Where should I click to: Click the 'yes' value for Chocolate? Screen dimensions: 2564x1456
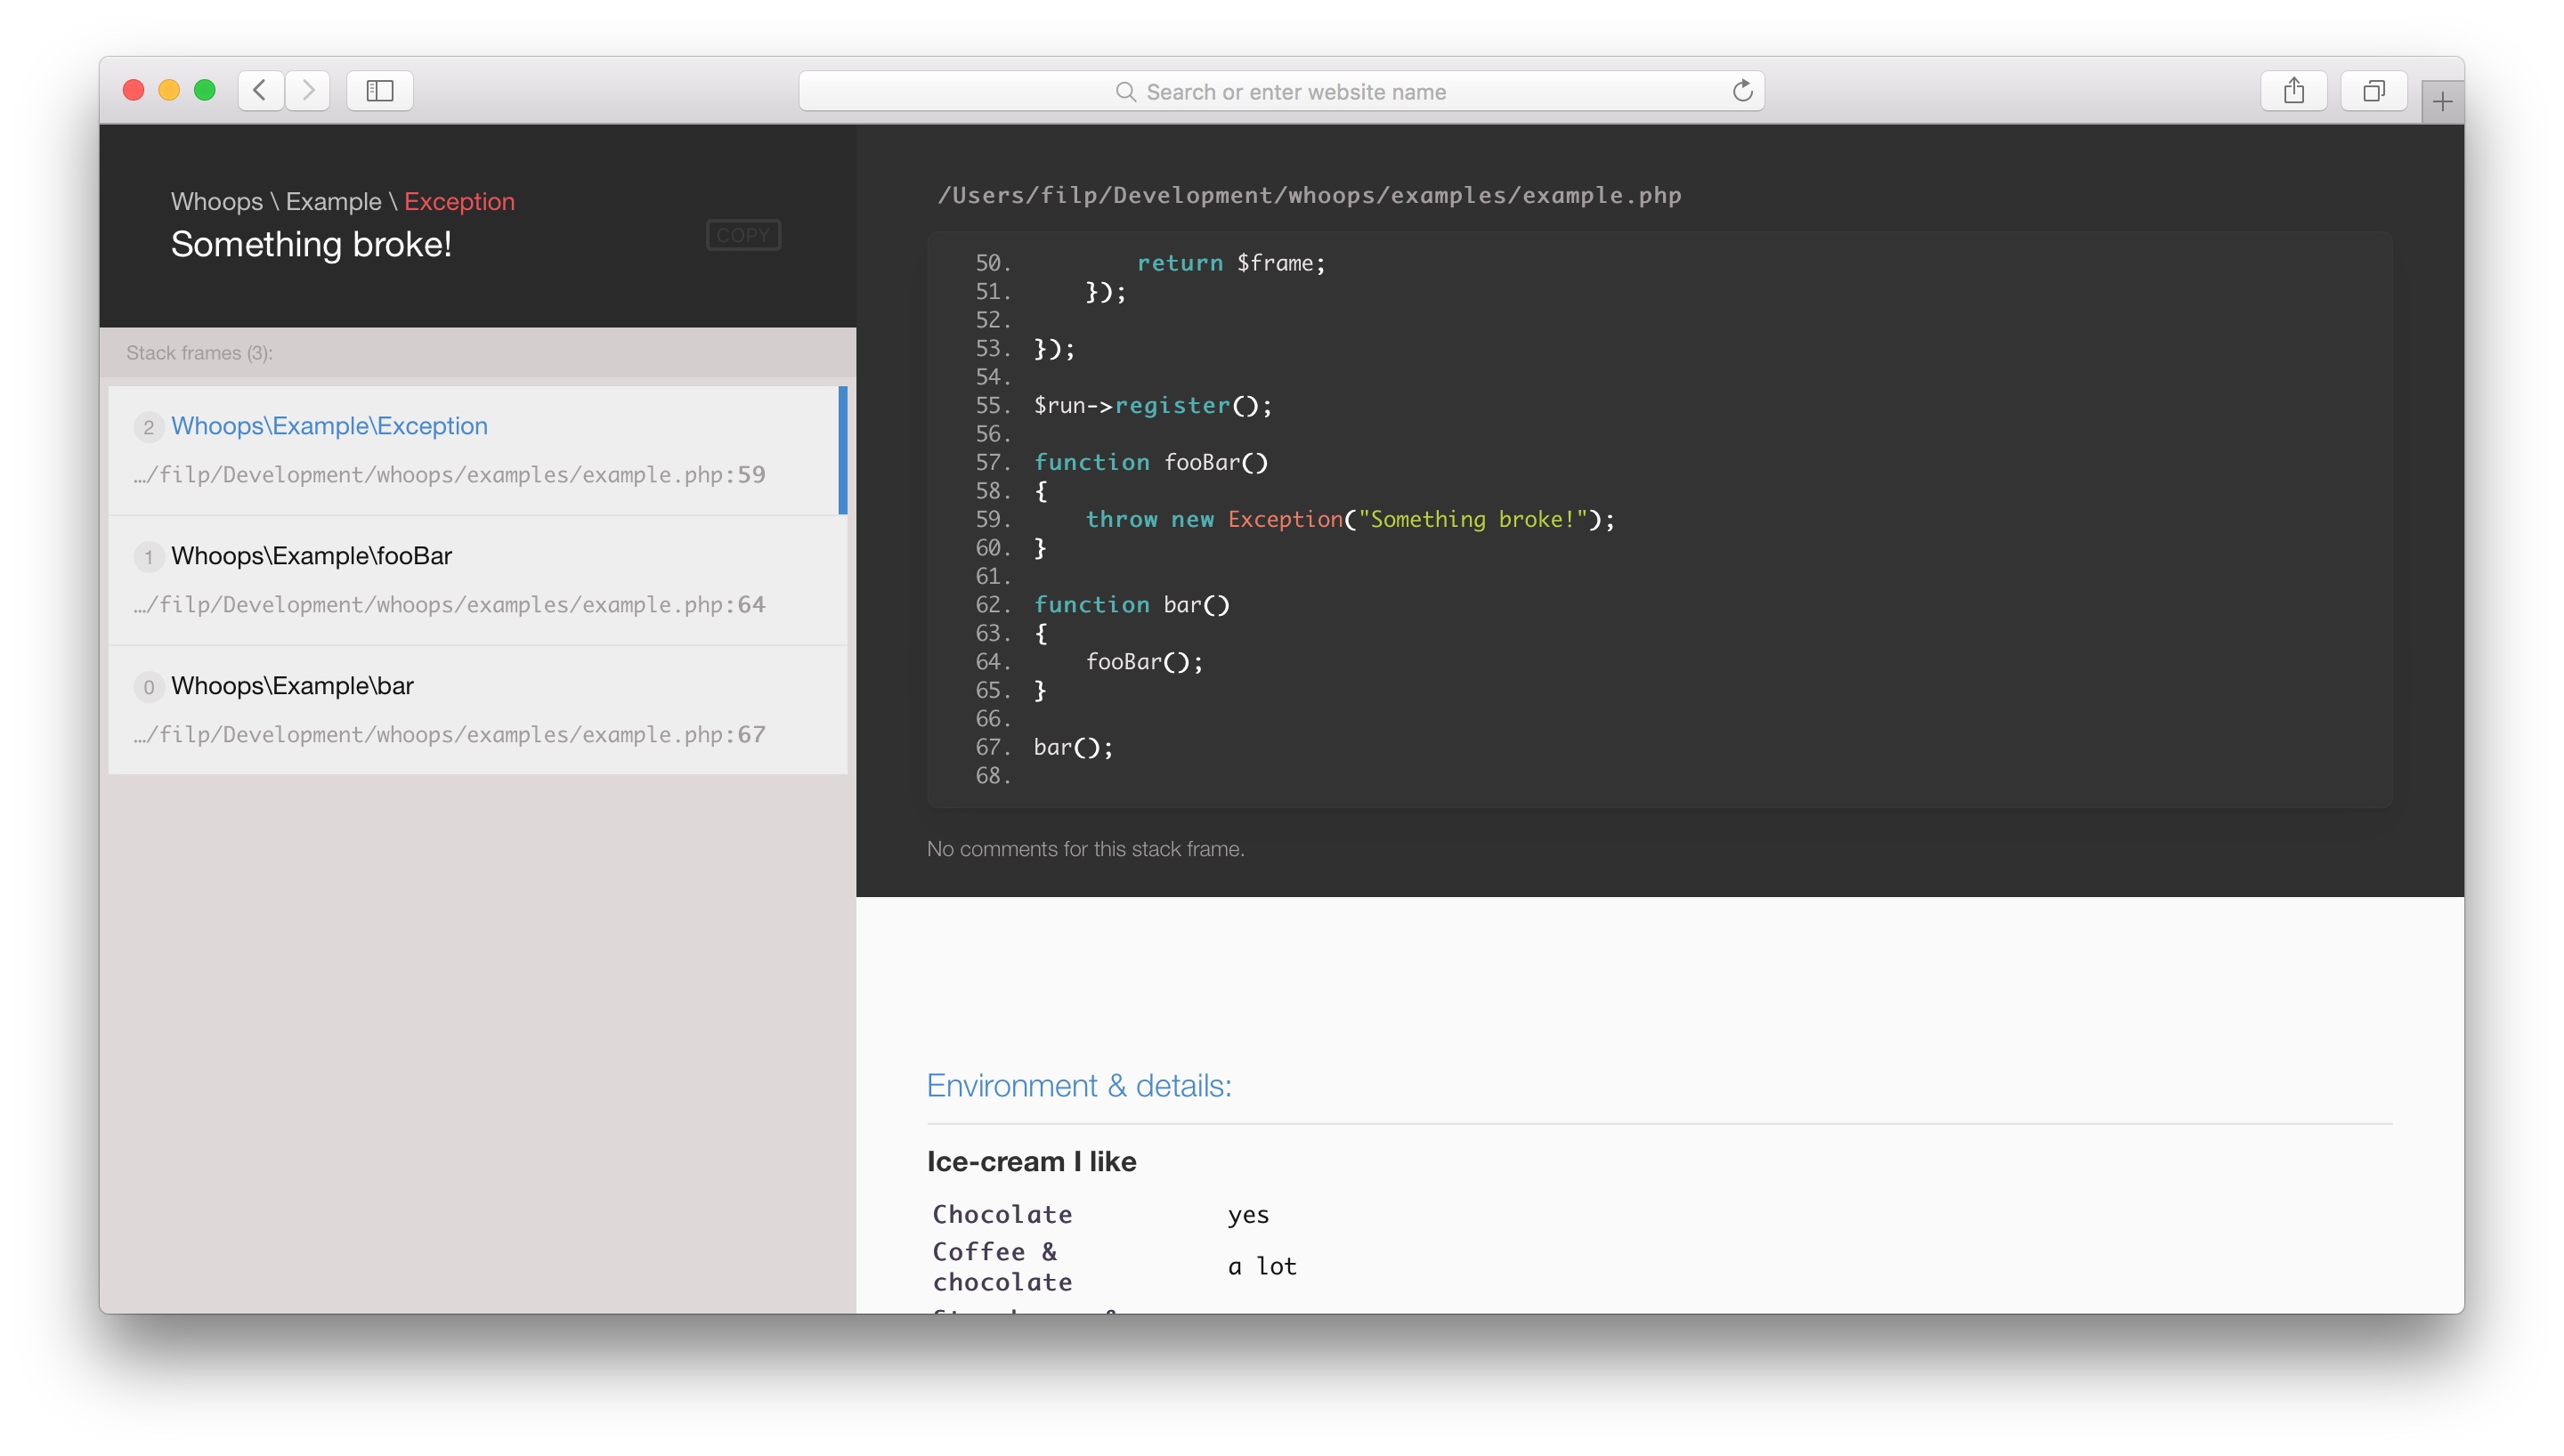coord(1248,1215)
